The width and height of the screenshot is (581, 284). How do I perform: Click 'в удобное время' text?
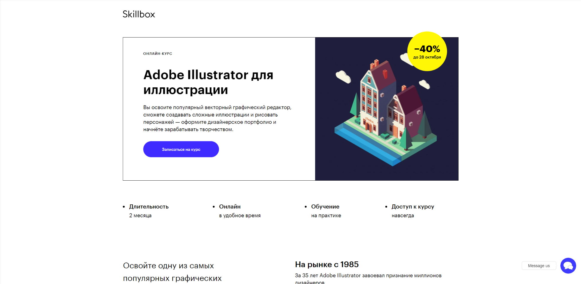240,215
